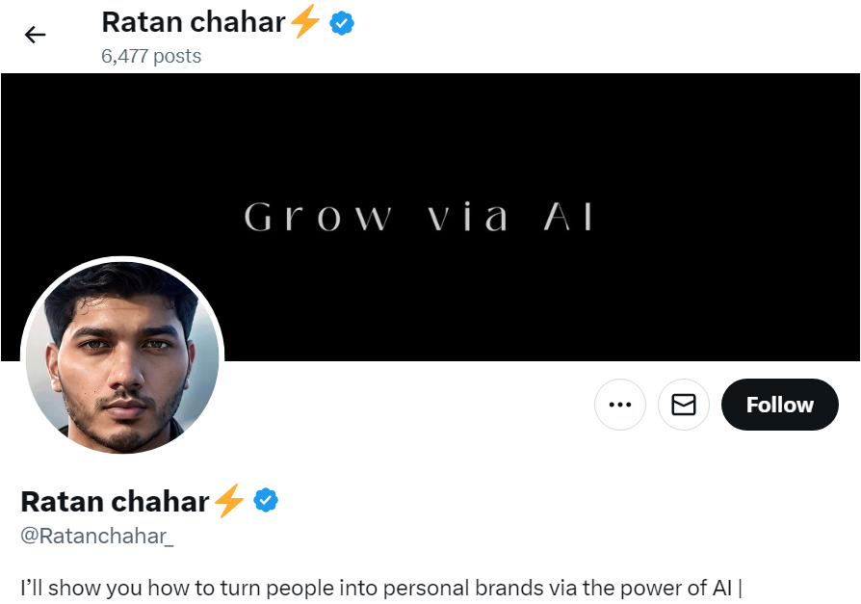861x604 pixels.
Task: Follow Ratan chahar
Action: pos(779,405)
